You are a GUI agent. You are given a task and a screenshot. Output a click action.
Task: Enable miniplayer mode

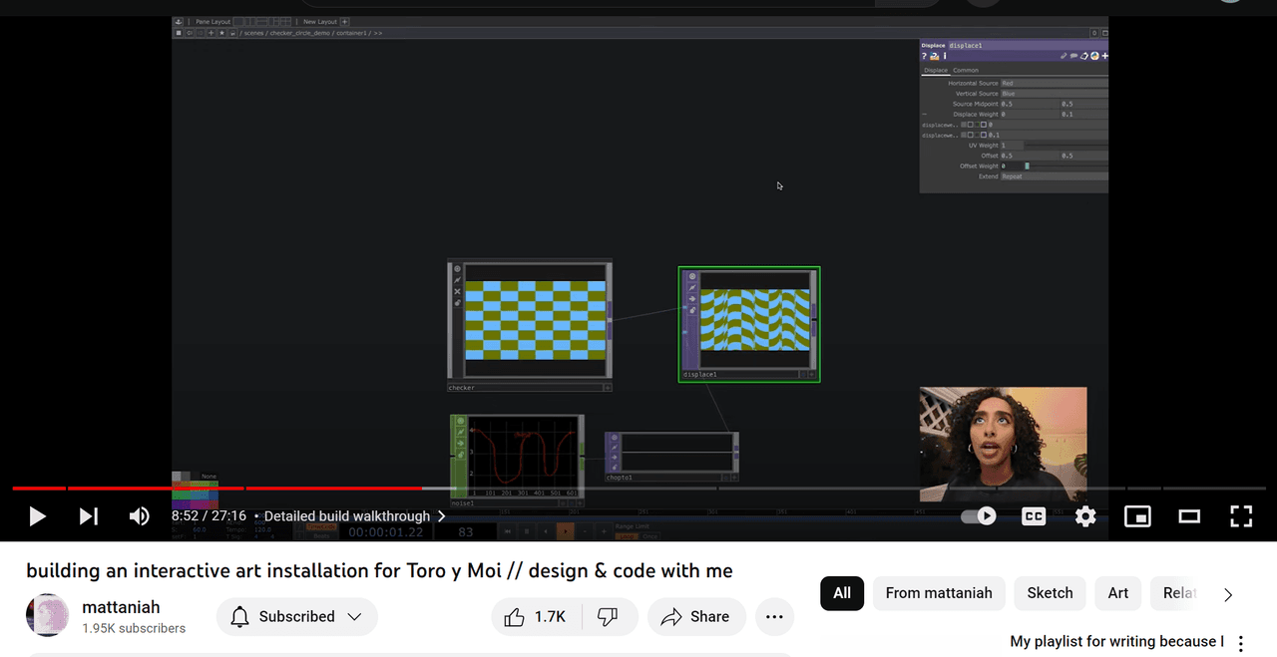point(1137,516)
